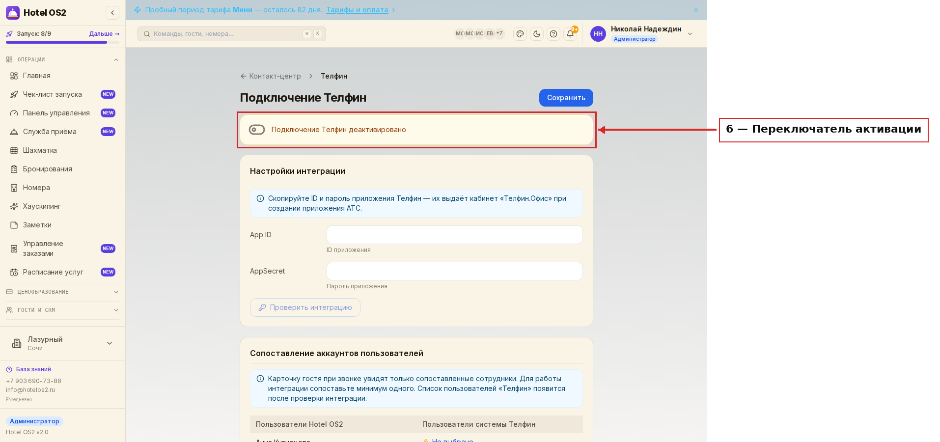Open notifications bell icon
This screenshot has height=442, width=940.
tap(570, 34)
